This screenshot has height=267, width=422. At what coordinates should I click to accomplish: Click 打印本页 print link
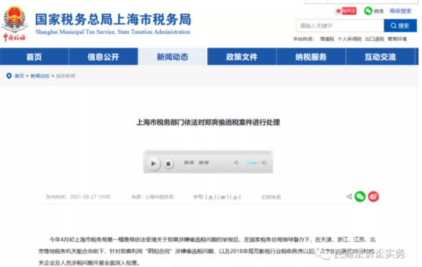pos(271,197)
